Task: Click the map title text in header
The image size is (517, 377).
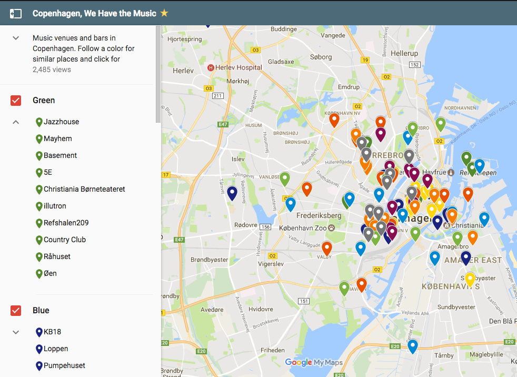Action: point(94,14)
